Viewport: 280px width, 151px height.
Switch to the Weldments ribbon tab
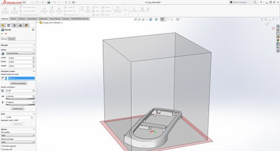43,19
